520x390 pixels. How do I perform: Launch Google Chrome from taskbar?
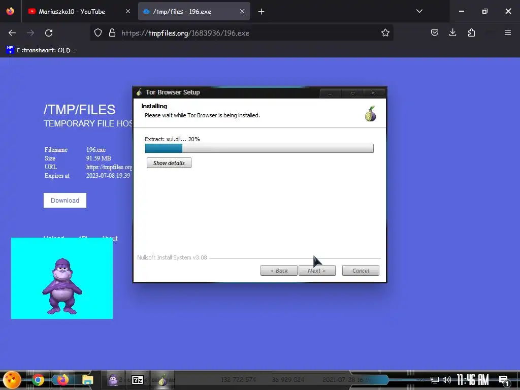point(38,380)
